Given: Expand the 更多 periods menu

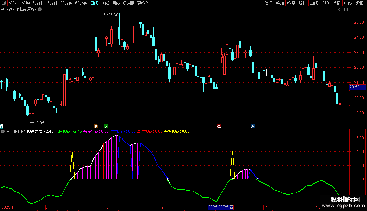Looking at the screenshot, I should (143, 3).
